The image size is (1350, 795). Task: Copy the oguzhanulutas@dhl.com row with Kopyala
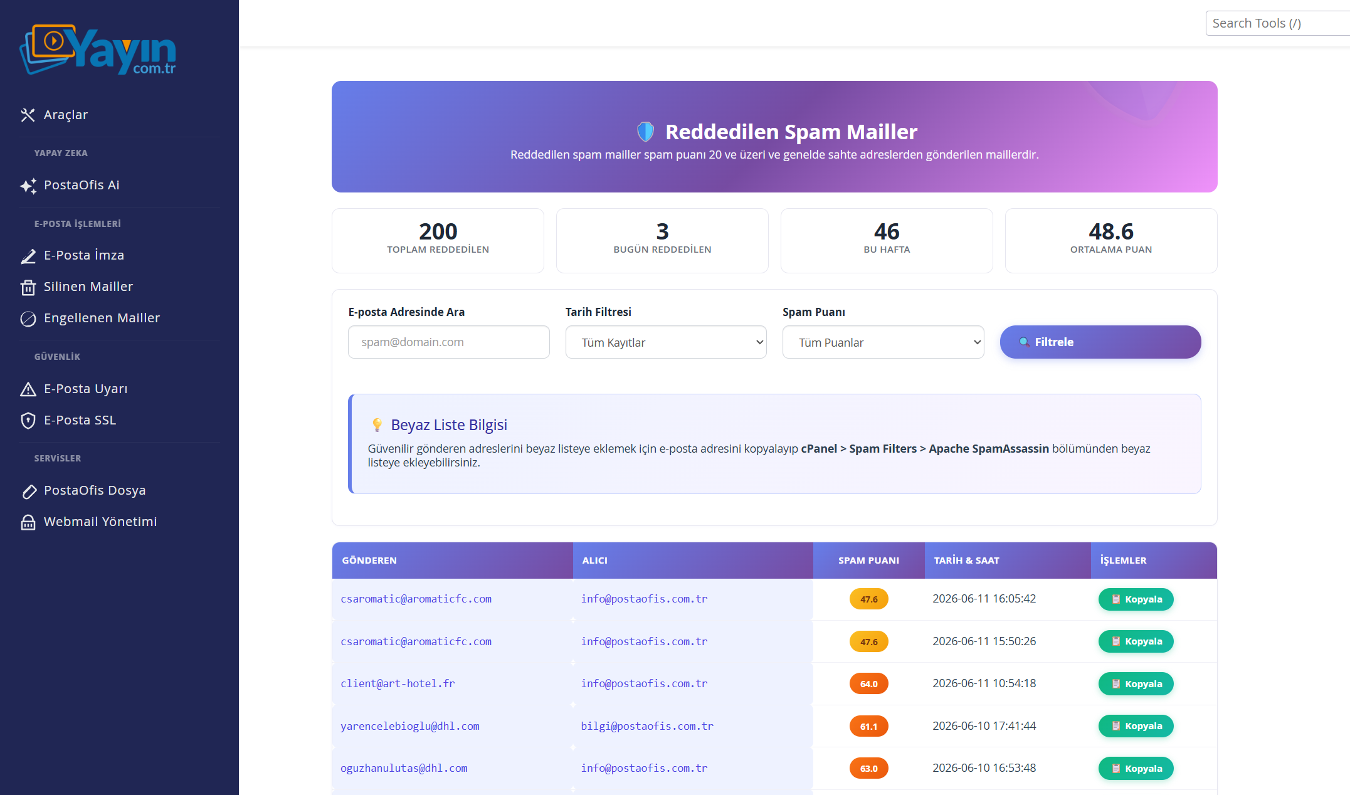pyautogui.click(x=1136, y=769)
